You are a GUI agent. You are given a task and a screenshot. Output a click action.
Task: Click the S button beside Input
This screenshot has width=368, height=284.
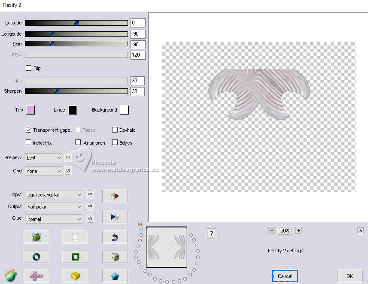[x=90, y=194]
